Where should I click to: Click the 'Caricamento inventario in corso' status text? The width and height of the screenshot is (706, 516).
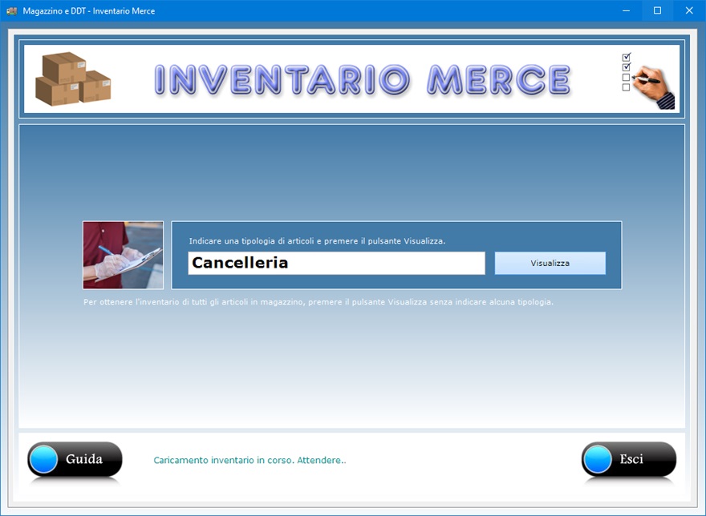point(250,460)
